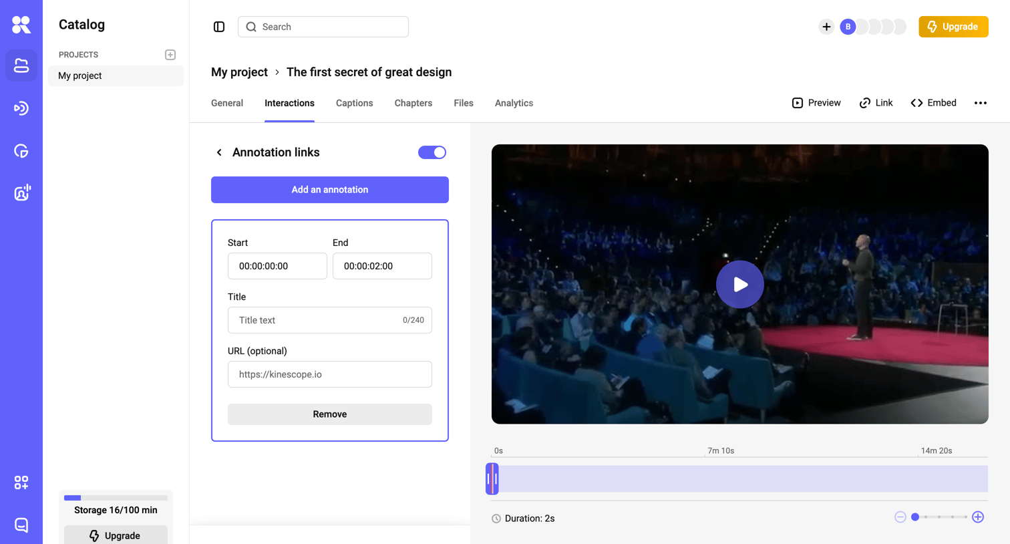This screenshot has width=1010, height=544.
Task: Click the Upgrade button under Storage
Action: coord(116,535)
